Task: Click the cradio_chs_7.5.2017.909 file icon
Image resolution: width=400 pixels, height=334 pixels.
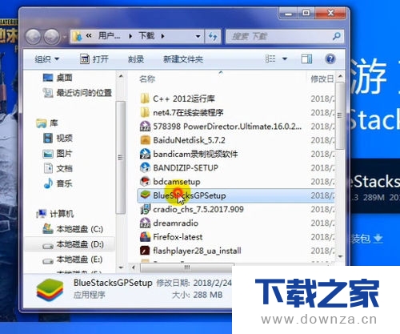Action: click(x=145, y=209)
